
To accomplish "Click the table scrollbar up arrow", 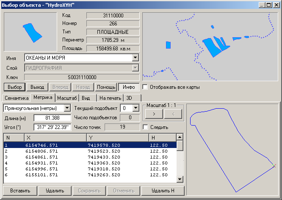I will (x=180, y=137).
